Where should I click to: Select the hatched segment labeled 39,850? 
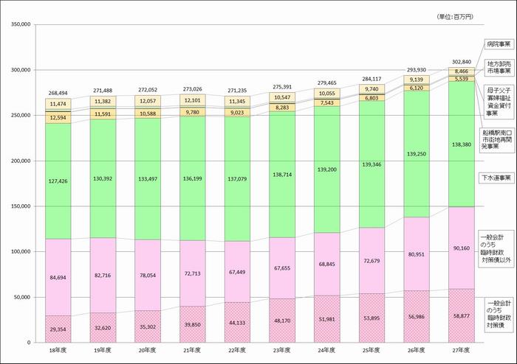193,324
